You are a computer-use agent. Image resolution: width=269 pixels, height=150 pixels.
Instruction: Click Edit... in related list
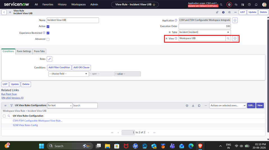(x=251, y=105)
